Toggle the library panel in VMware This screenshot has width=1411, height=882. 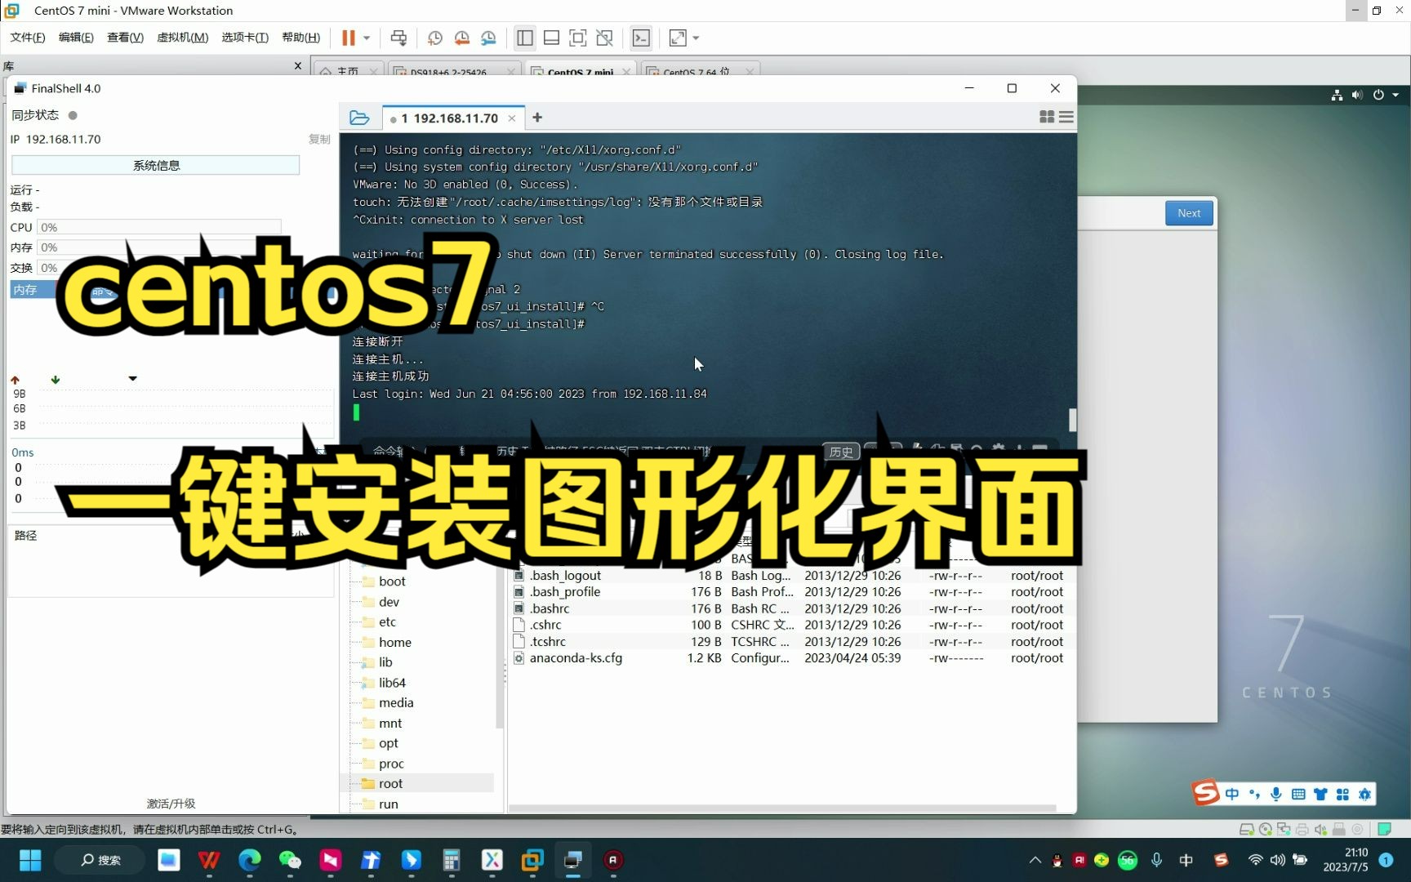(x=524, y=38)
